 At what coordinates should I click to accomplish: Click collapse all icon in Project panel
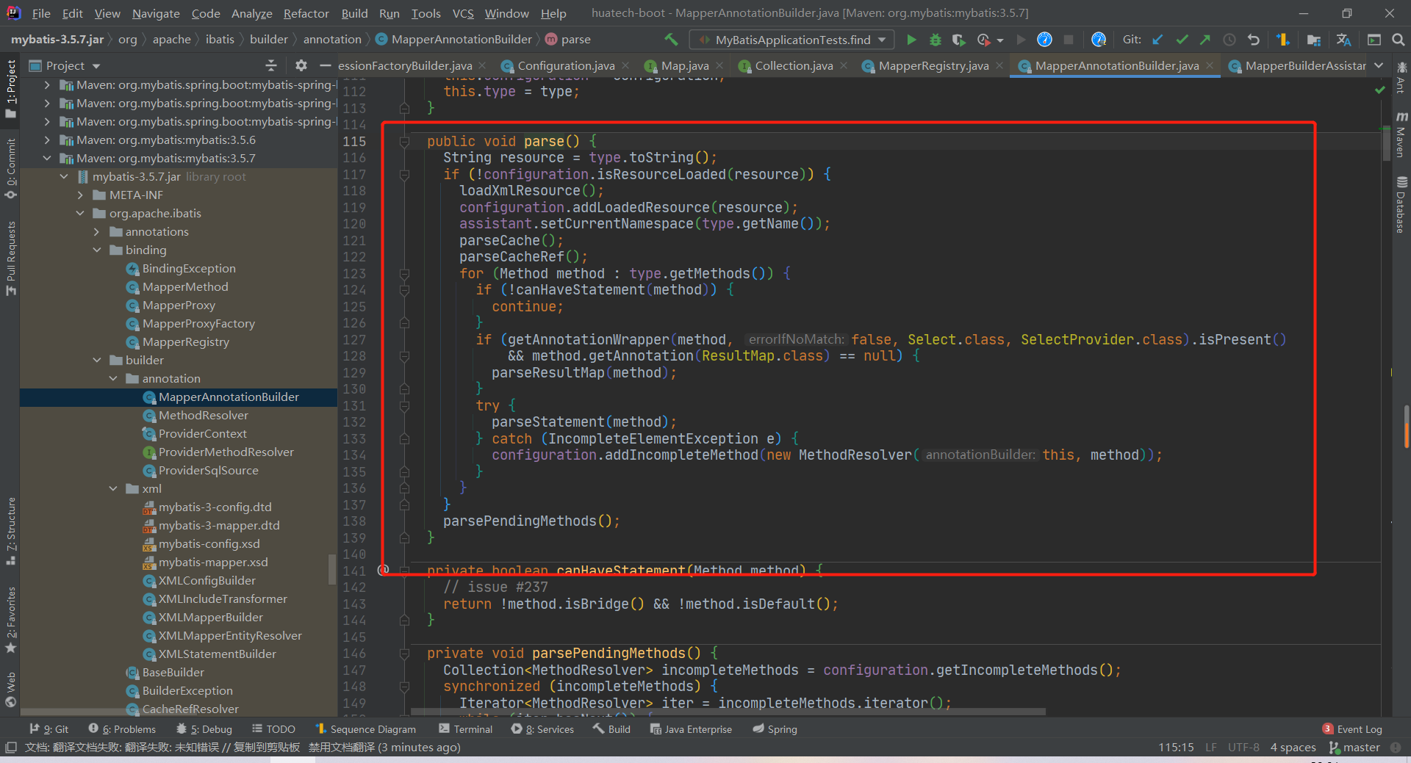pos(270,65)
